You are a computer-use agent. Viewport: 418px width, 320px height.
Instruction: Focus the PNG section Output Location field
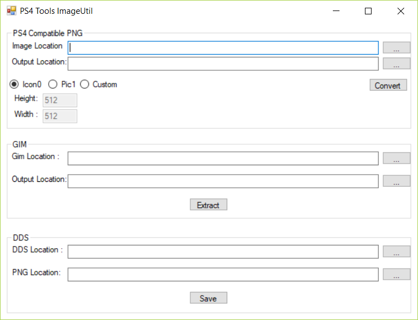pos(223,64)
